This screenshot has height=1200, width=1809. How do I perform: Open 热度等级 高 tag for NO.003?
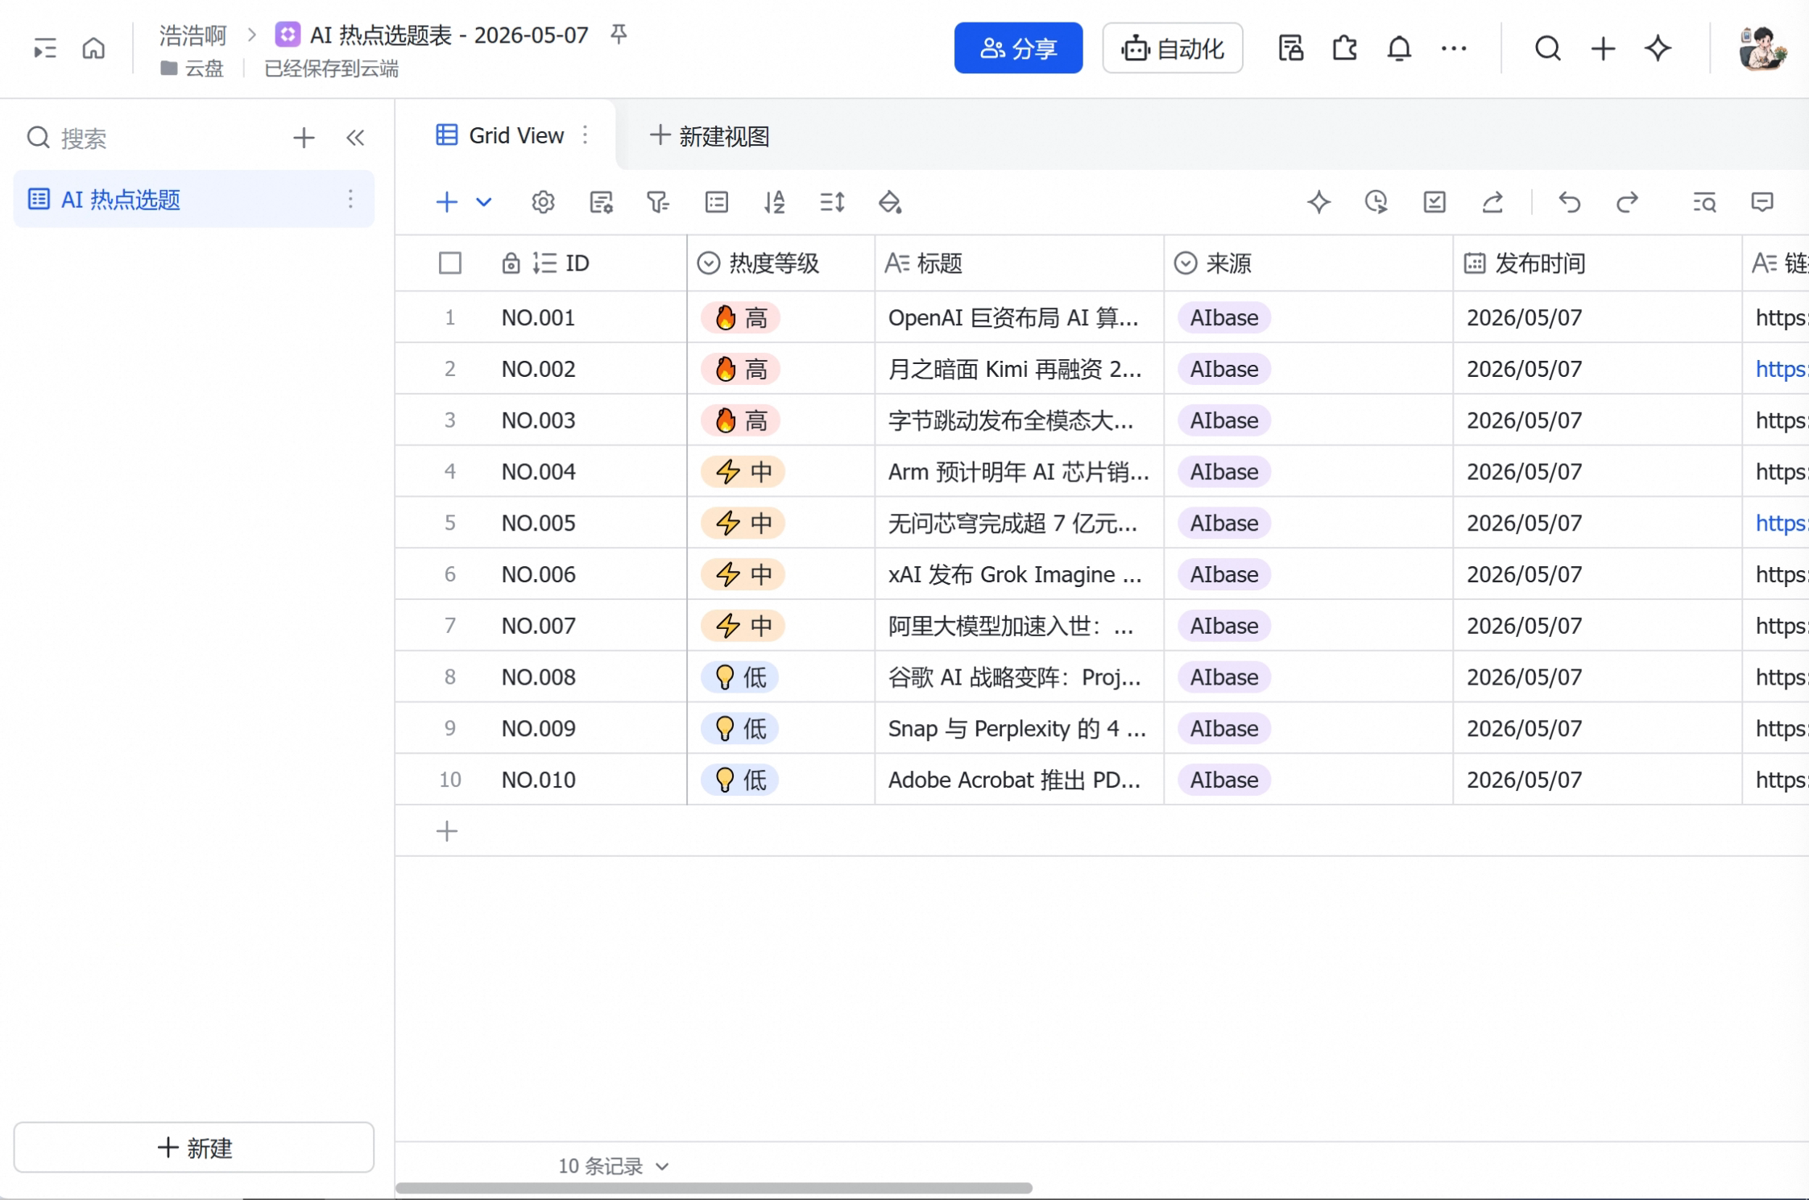(740, 420)
